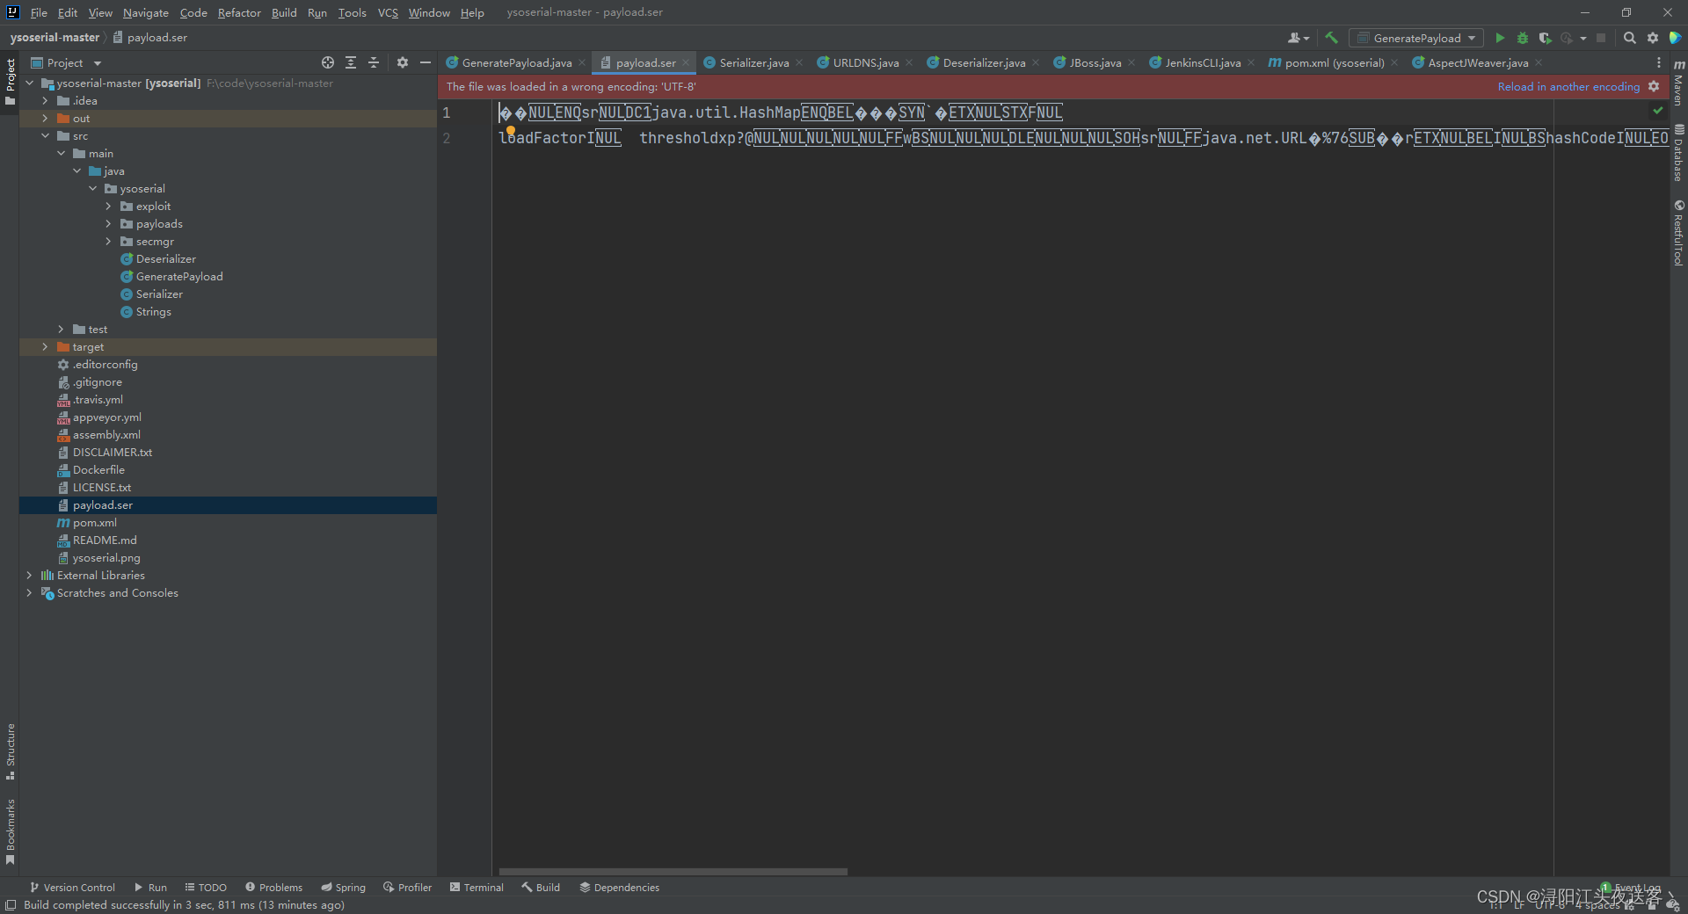The image size is (1688, 914).
Task: Hide the Project panel with minus icon
Action: (426, 62)
